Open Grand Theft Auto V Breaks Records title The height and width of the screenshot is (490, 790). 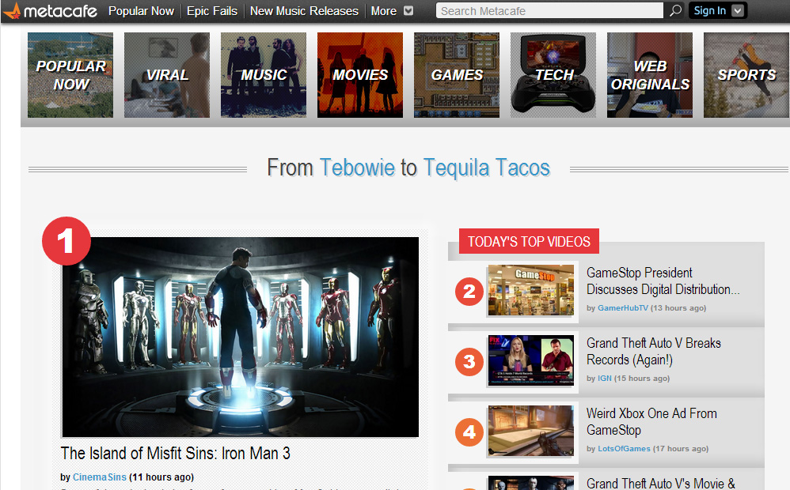(654, 352)
